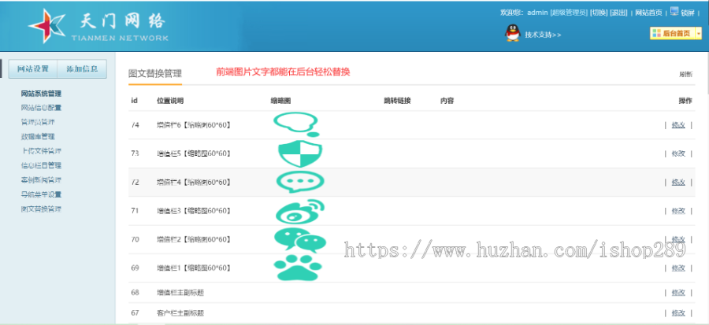Screen dimensions: 709x325
Task: Click 修改 for row 69
Action: 678,268
